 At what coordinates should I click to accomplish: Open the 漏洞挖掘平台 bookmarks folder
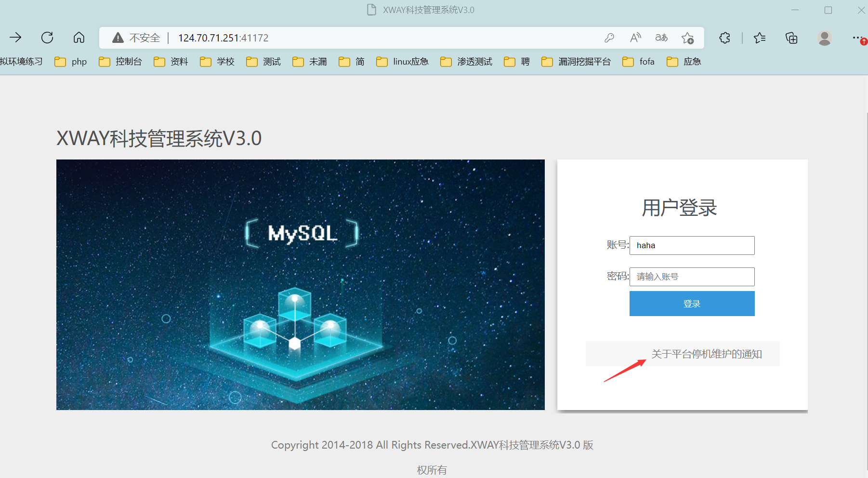click(x=576, y=62)
